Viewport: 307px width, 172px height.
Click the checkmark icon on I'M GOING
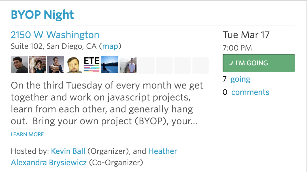231,63
